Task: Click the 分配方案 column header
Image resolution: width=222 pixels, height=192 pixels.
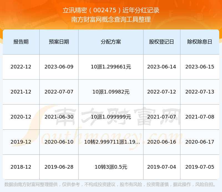Action: pyautogui.click(x=111, y=42)
